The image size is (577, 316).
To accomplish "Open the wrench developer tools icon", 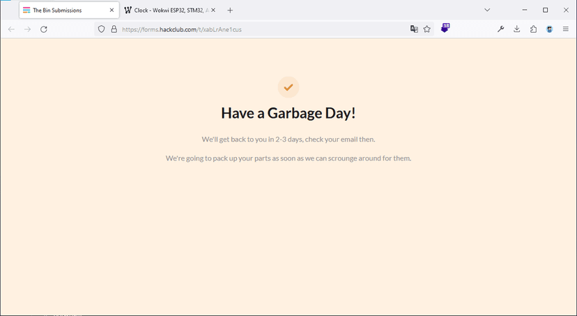I will tap(500, 29).
